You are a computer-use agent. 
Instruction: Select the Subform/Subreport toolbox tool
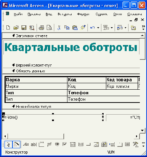(127, 145)
